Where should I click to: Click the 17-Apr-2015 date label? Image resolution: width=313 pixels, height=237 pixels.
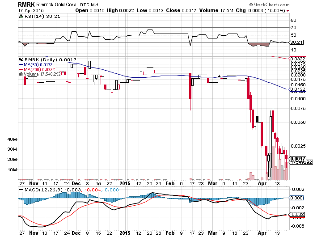[x=31, y=11]
